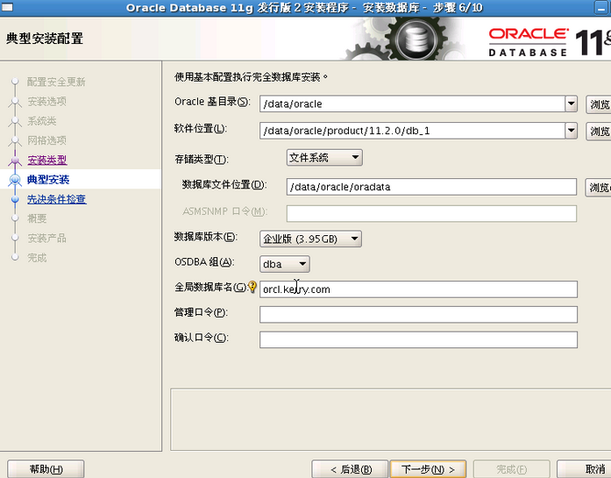Open the 安装类型 step link
Screen dimensions: 611x478
(47, 160)
